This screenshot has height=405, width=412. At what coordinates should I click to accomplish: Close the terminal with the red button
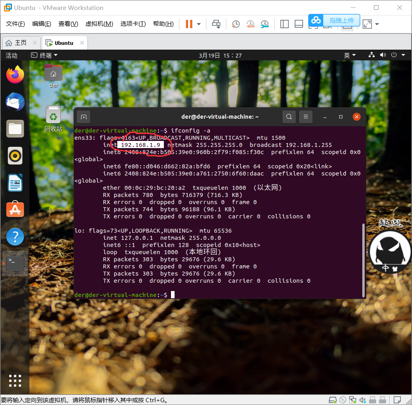[x=357, y=117]
